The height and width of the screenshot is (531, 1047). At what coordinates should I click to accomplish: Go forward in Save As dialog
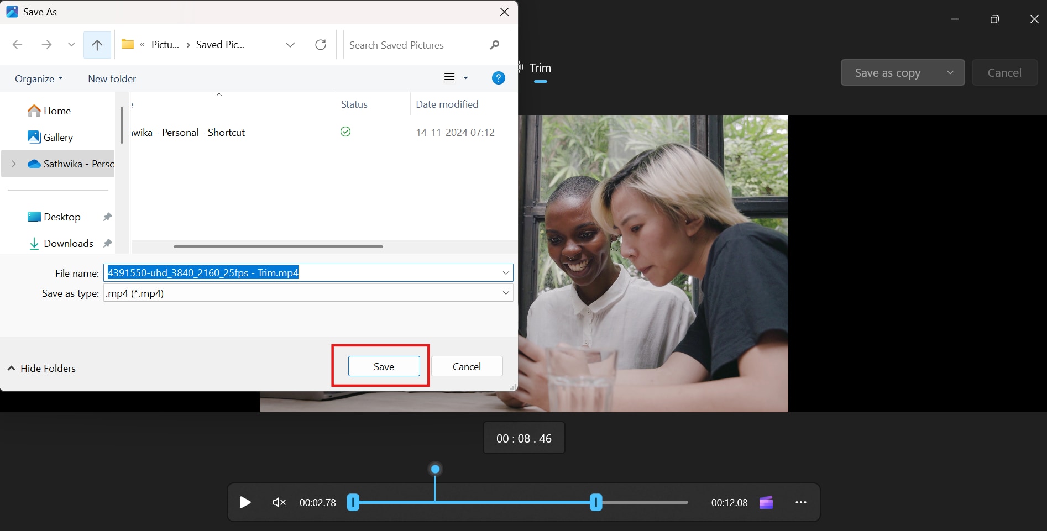tap(46, 45)
